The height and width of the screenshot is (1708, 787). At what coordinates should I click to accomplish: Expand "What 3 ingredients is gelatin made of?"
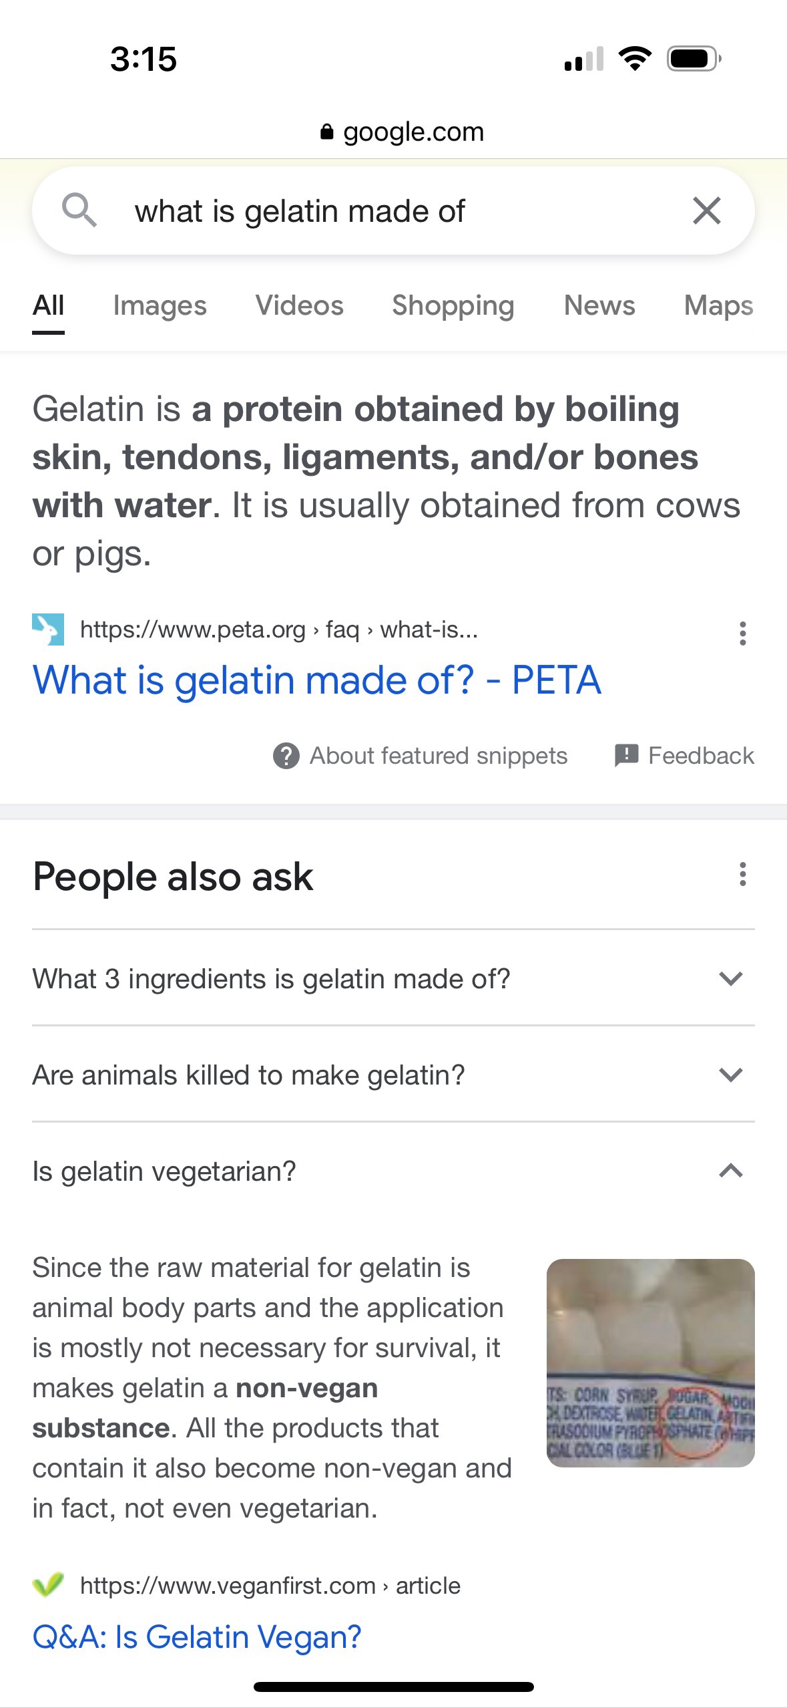click(x=731, y=979)
